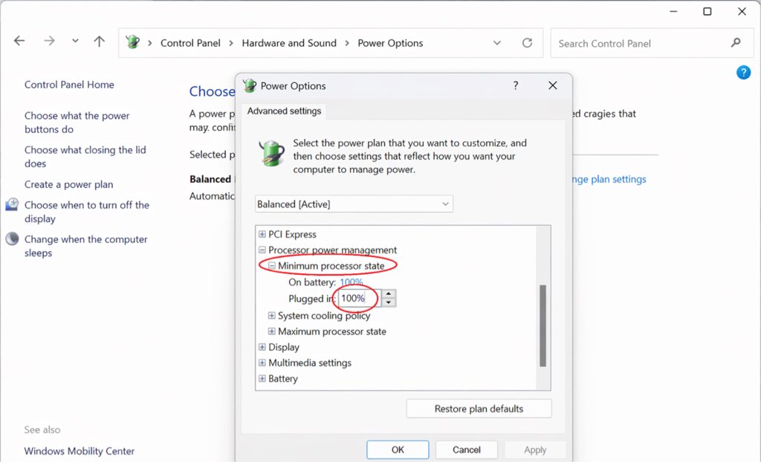Click the On battery 100% value

352,282
